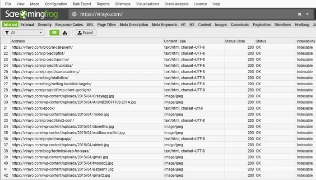This screenshot has width=316, height=180.
Task: Open the View menu
Action: (x=20, y=4)
